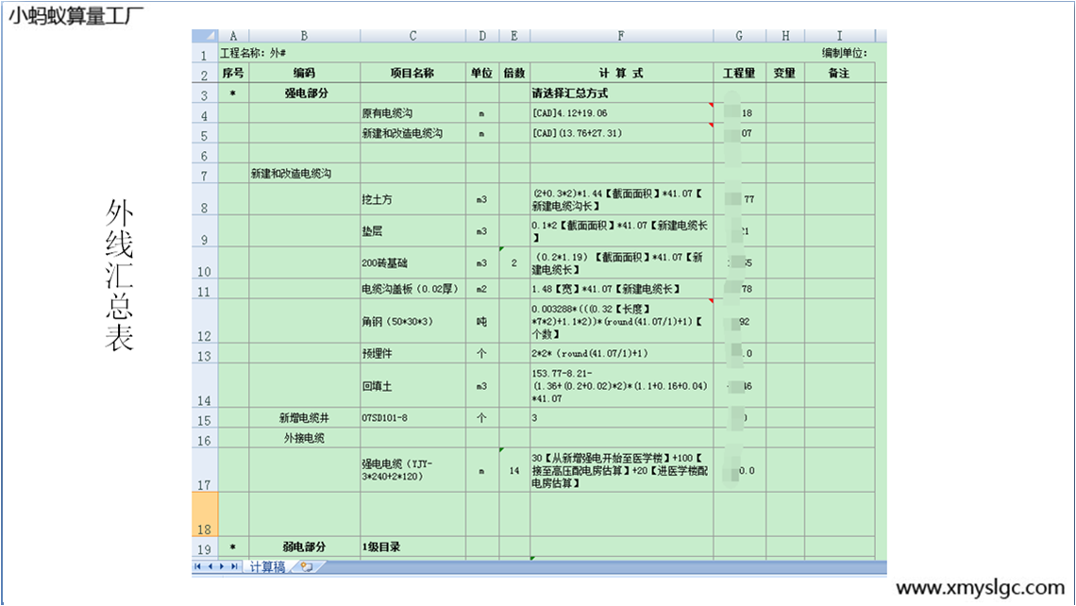Jump to the last sheet using navigation arrow
Screen dimensions: 1076x606
click(233, 566)
